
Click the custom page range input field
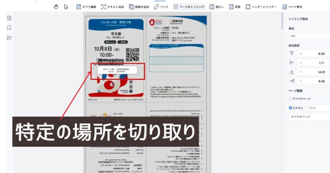click(x=318, y=108)
